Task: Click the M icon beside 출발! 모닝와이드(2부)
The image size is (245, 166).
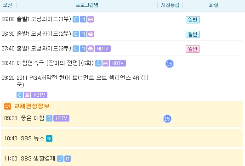Action: pyautogui.click(x=83, y=34)
